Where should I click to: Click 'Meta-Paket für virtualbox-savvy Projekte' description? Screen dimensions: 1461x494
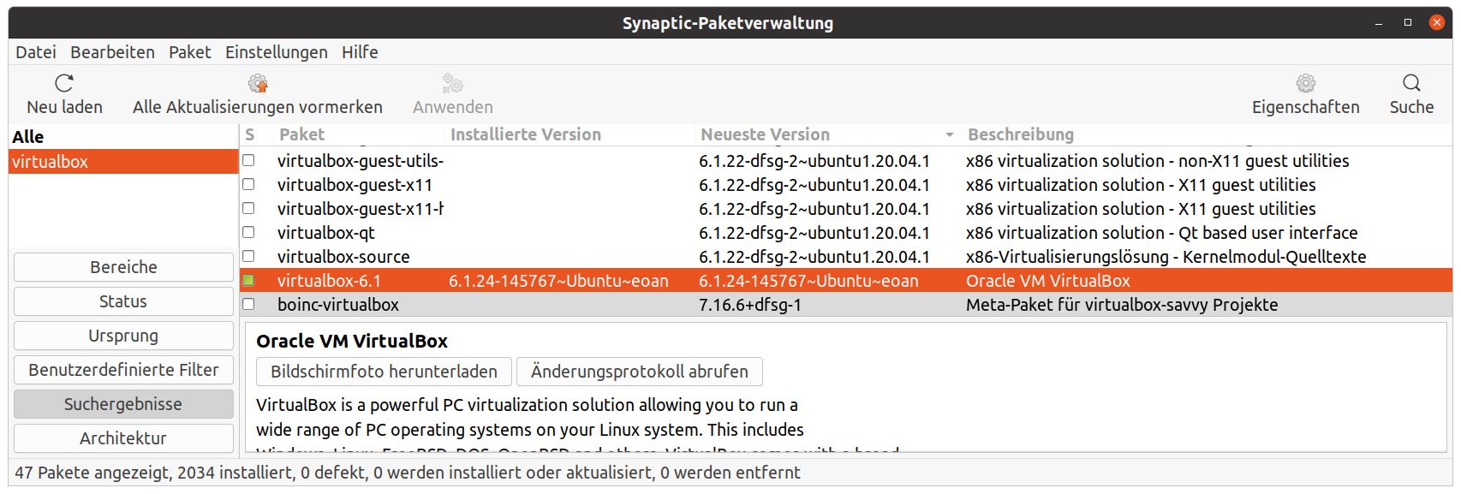pyautogui.click(x=1122, y=305)
